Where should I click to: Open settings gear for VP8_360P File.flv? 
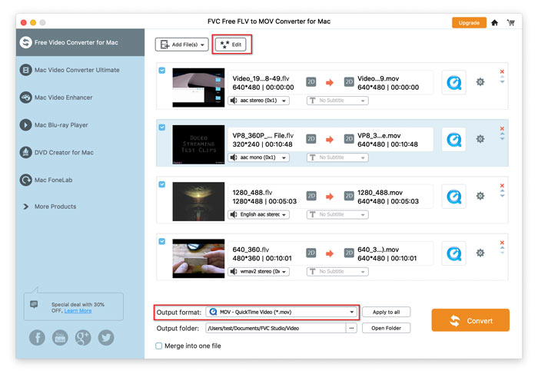(x=480, y=139)
